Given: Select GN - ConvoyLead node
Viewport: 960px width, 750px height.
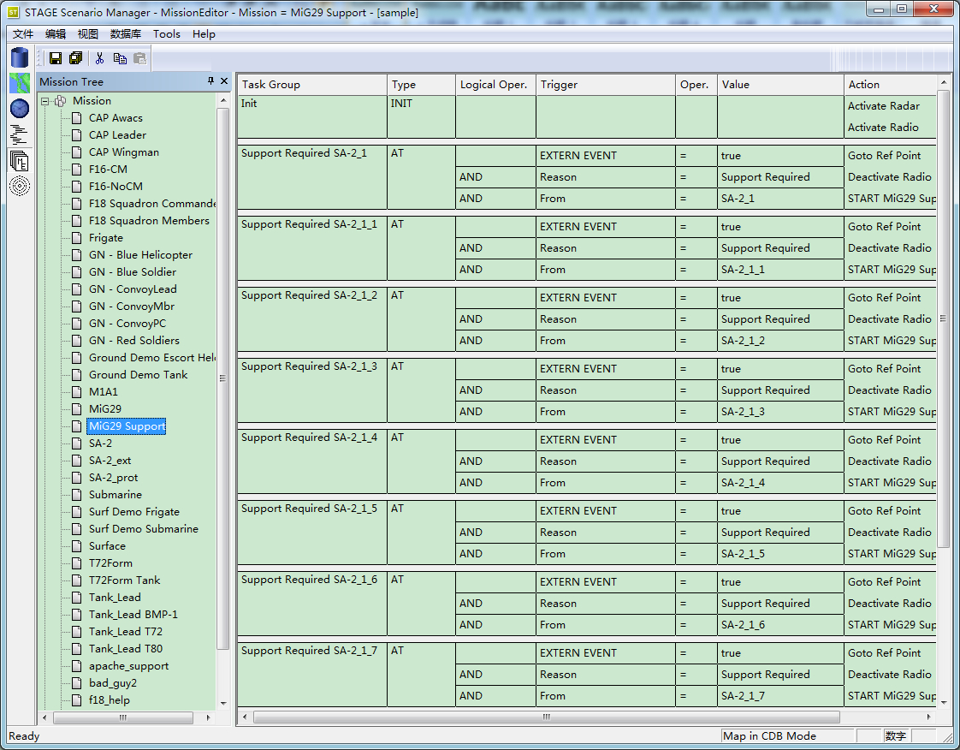Looking at the screenshot, I should tap(133, 289).
